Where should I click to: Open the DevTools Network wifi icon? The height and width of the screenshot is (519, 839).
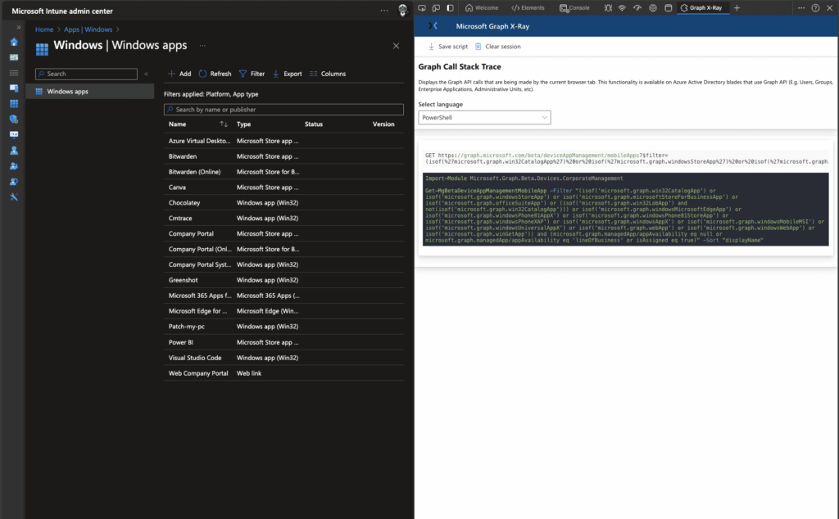pyautogui.click(x=622, y=8)
